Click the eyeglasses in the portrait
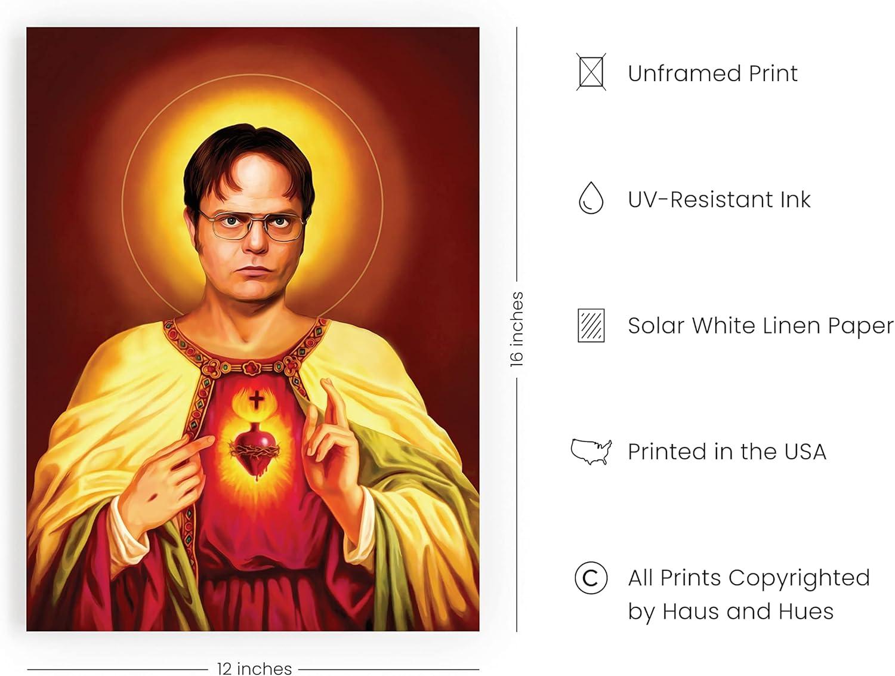Viewport: 895px width, 676px height. click(x=252, y=225)
